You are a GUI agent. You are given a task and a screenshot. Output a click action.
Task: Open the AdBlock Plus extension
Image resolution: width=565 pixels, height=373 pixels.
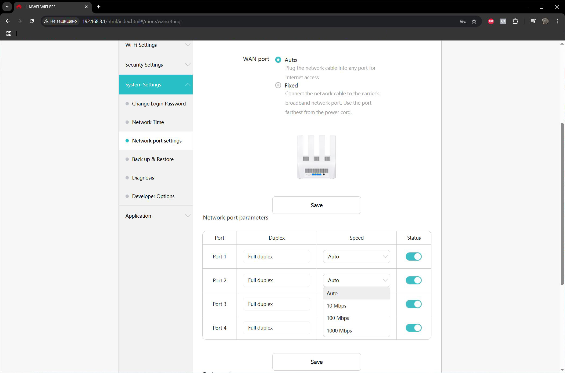click(x=491, y=21)
